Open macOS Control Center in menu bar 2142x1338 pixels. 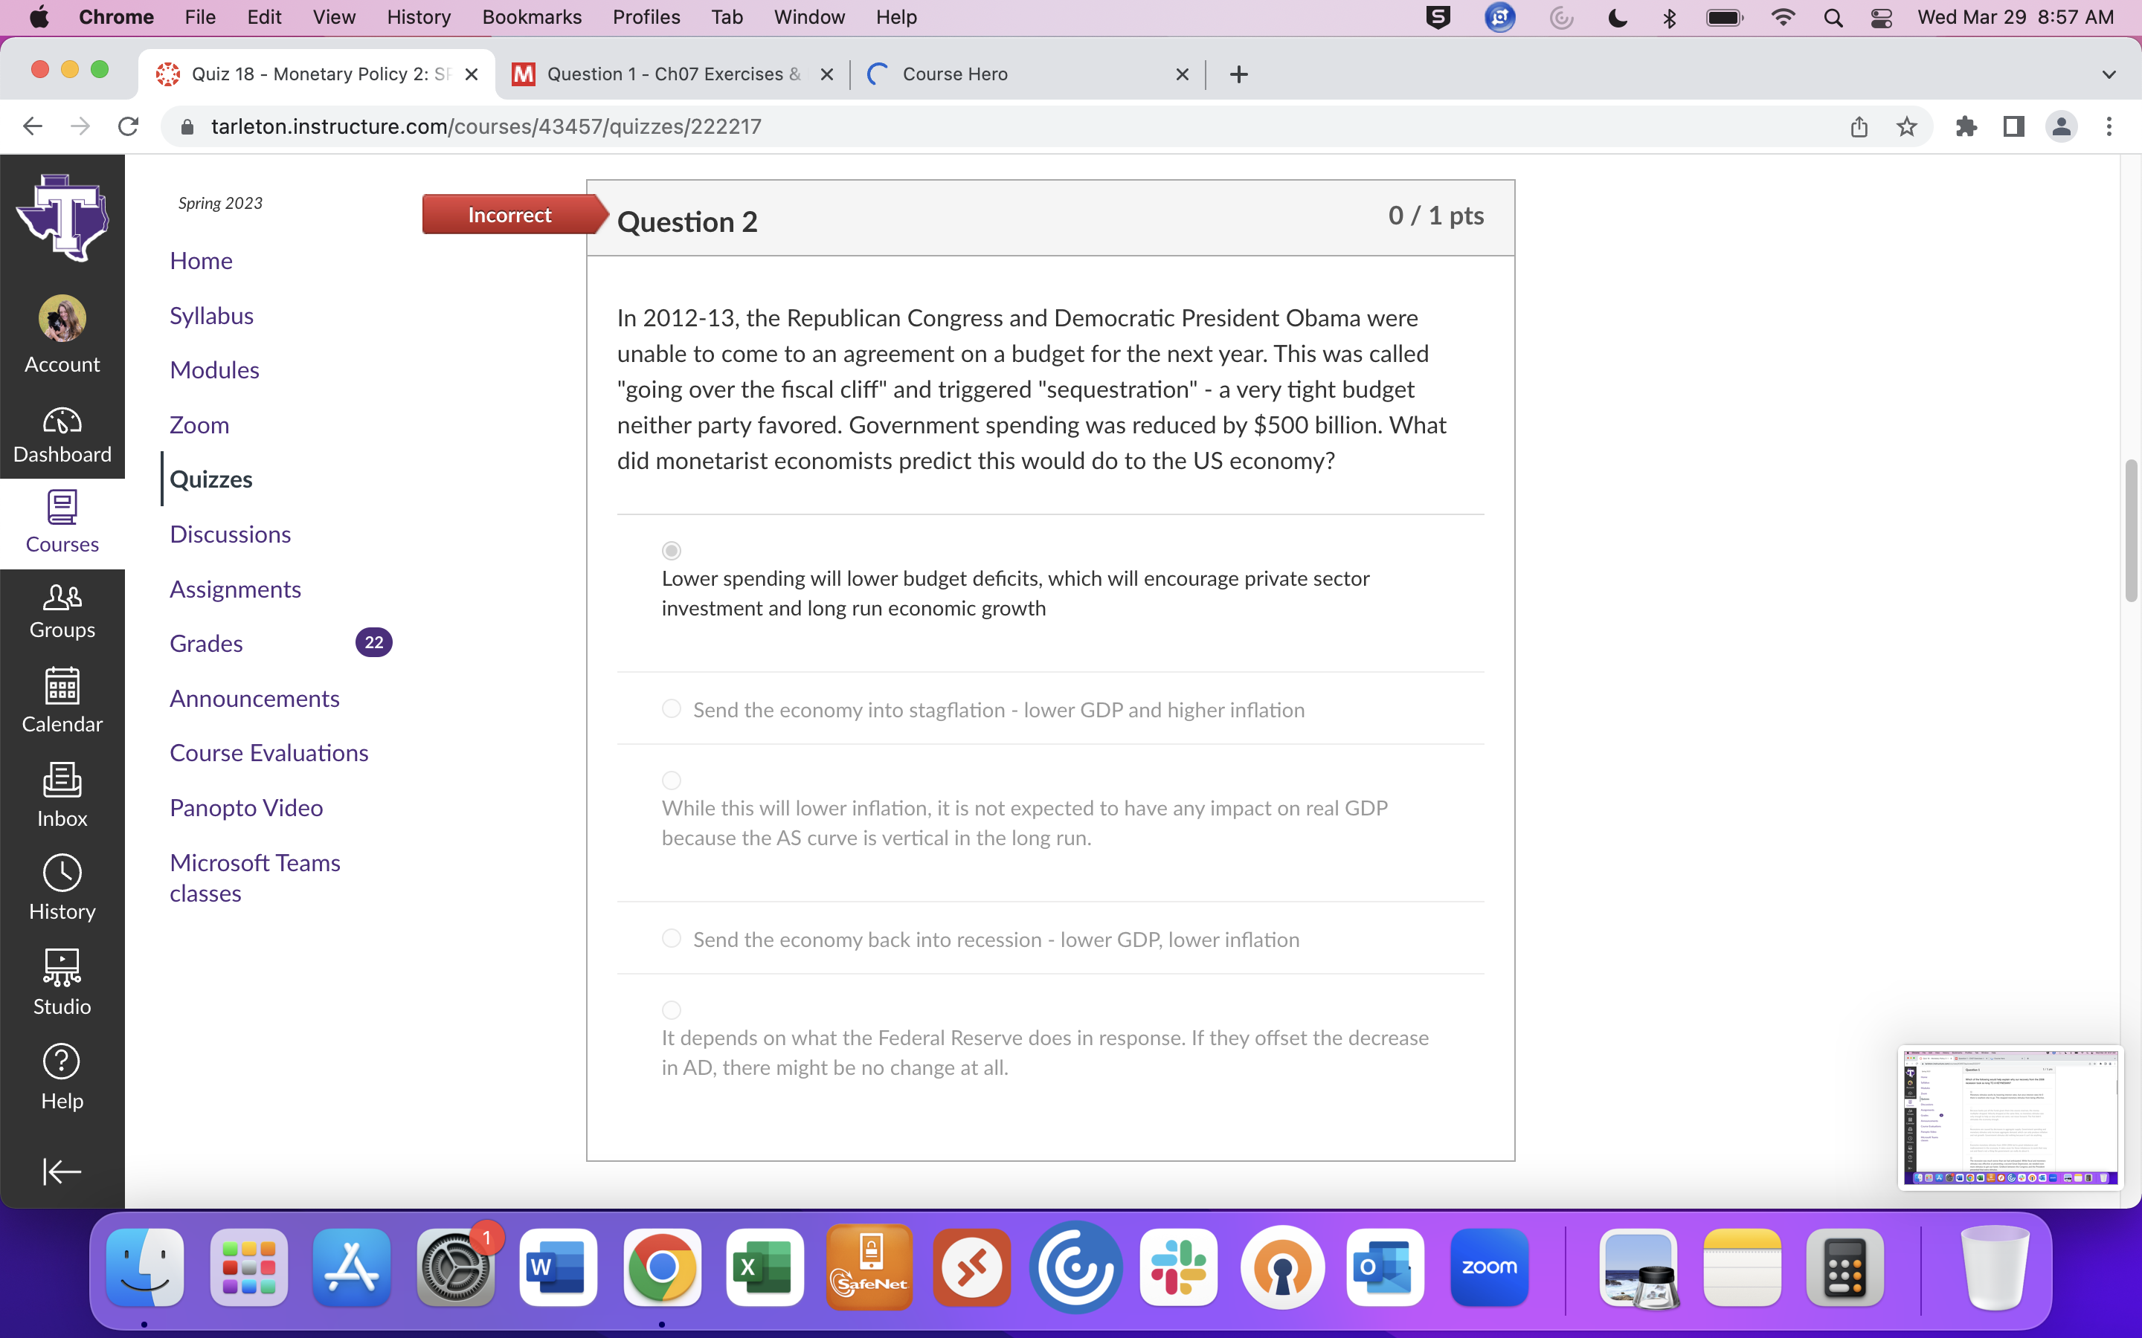1881,18
